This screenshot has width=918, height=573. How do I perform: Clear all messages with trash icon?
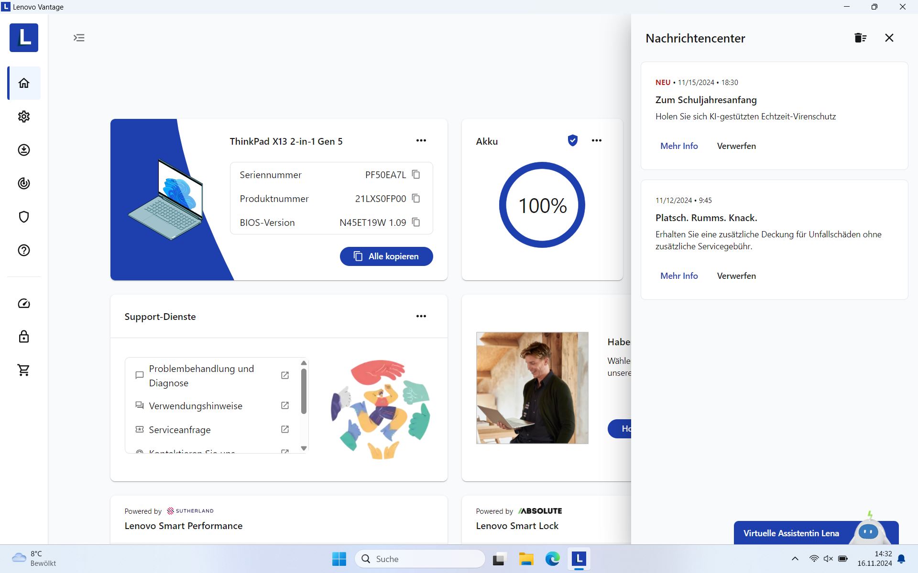pos(860,38)
